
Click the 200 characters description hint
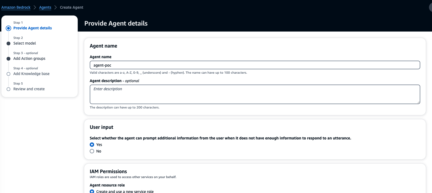tap(124, 107)
